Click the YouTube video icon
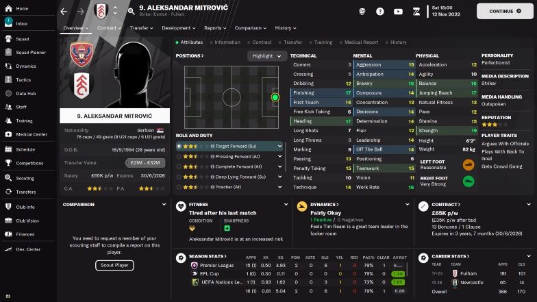This screenshot has width=537, height=302. pos(398,11)
